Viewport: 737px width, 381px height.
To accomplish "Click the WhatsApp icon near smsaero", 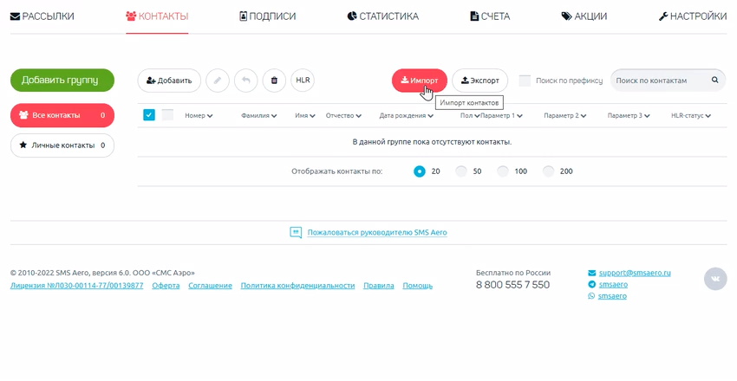I will coord(591,296).
